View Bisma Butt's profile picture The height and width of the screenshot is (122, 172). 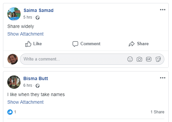click(x=14, y=82)
